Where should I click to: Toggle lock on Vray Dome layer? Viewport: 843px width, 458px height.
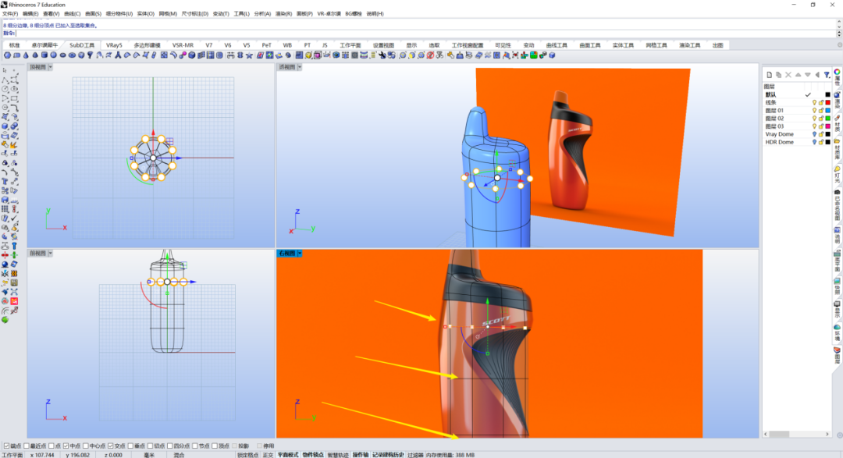pyautogui.click(x=821, y=134)
